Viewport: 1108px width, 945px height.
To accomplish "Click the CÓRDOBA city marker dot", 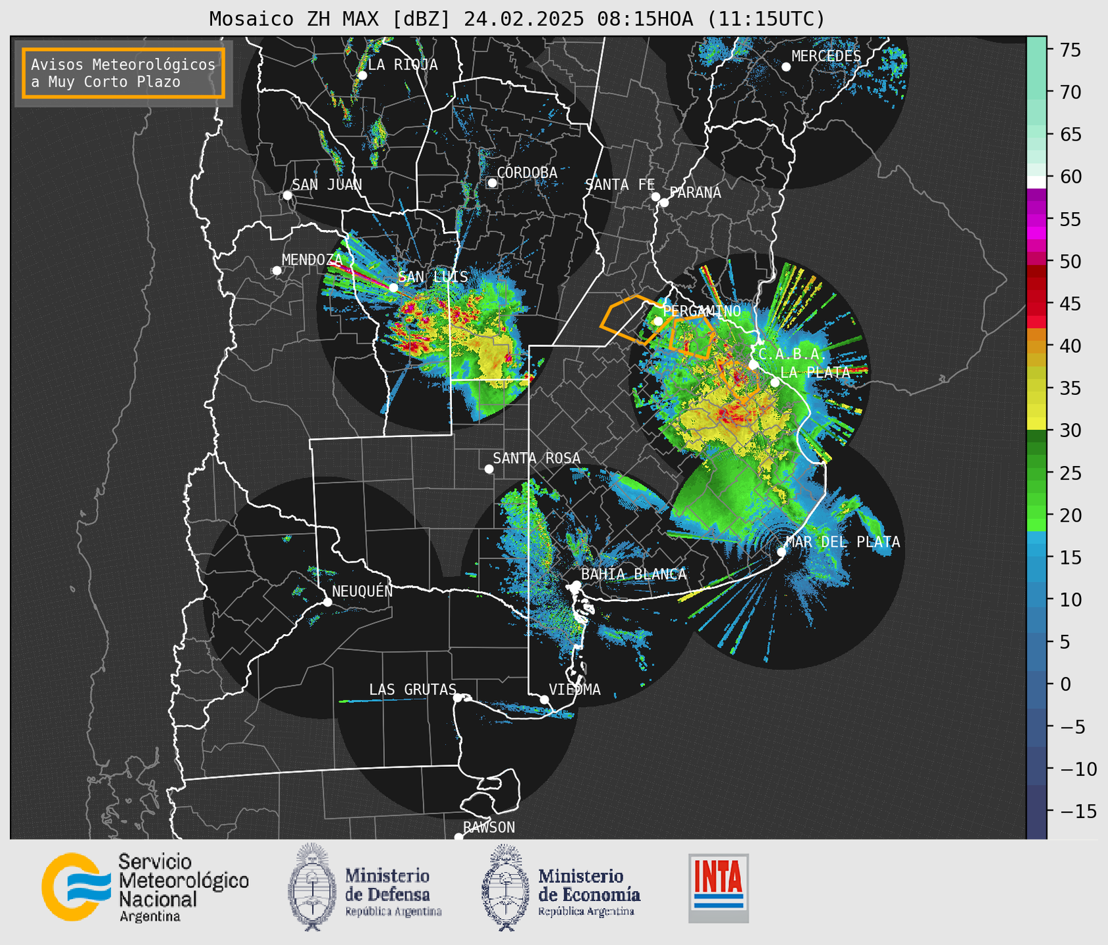I will point(492,183).
